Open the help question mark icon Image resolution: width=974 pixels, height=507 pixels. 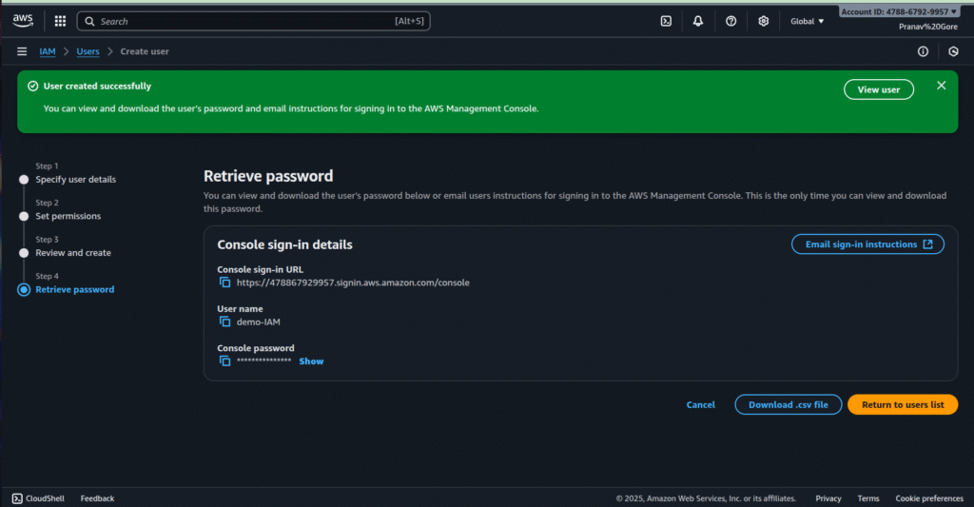coord(730,21)
